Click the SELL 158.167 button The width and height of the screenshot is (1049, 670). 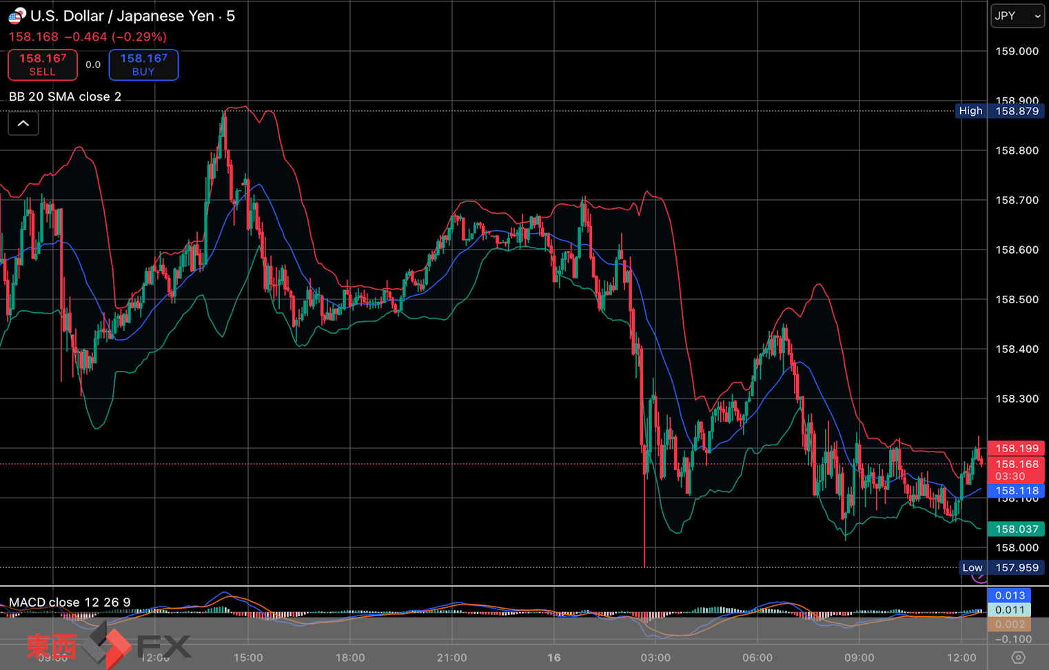point(43,65)
